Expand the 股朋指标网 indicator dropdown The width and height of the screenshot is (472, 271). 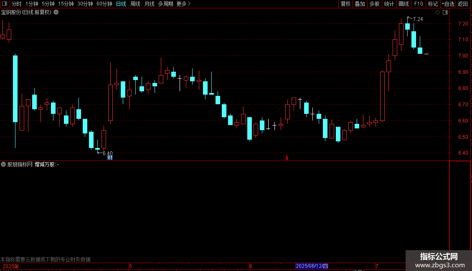(x=3, y=164)
